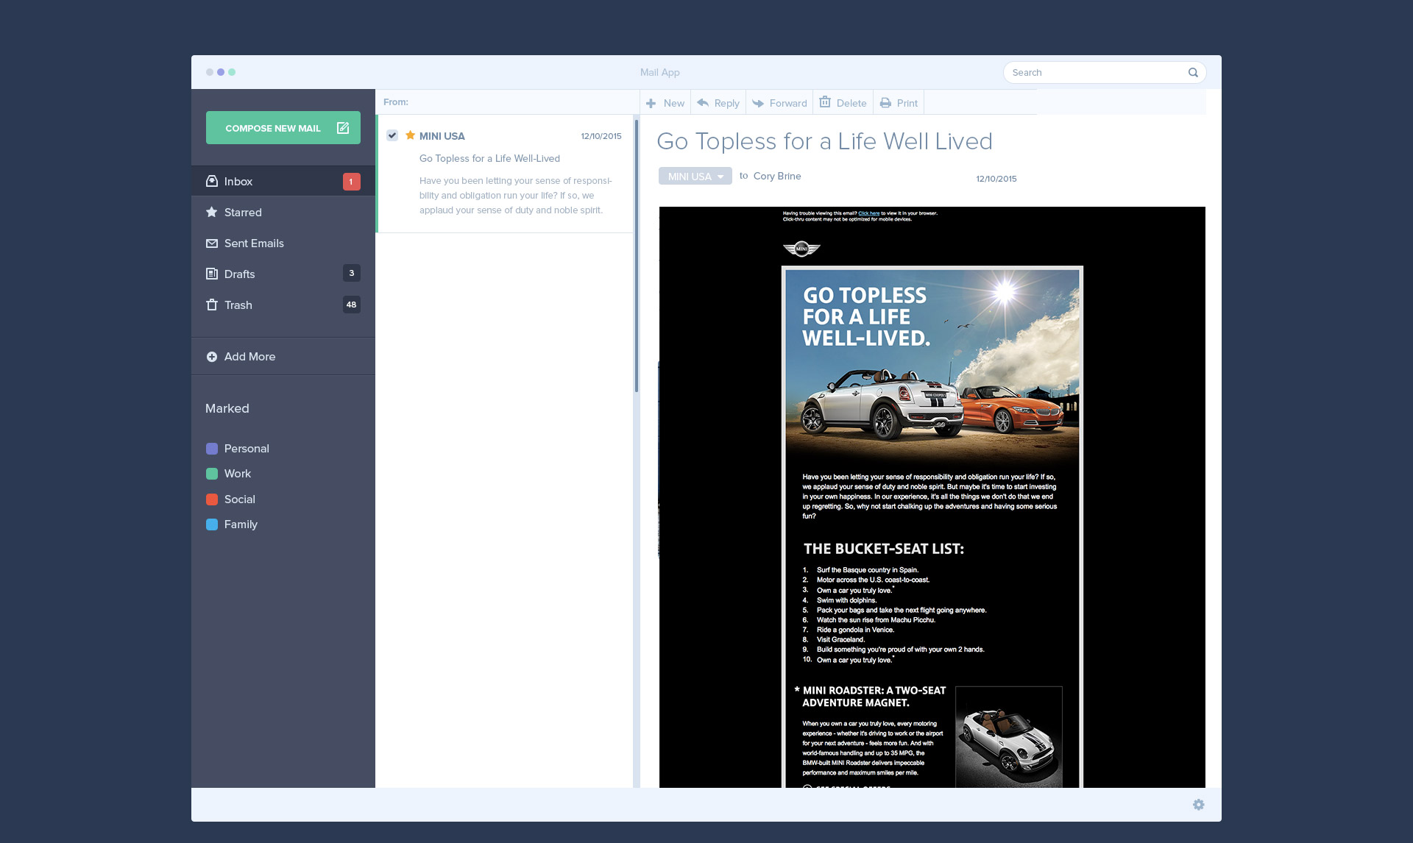
Task: Click the email title heading
Action: click(x=824, y=141)
